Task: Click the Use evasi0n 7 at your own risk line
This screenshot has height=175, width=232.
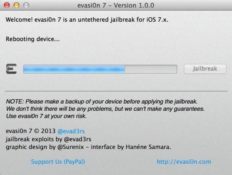Action: (46, 116)
